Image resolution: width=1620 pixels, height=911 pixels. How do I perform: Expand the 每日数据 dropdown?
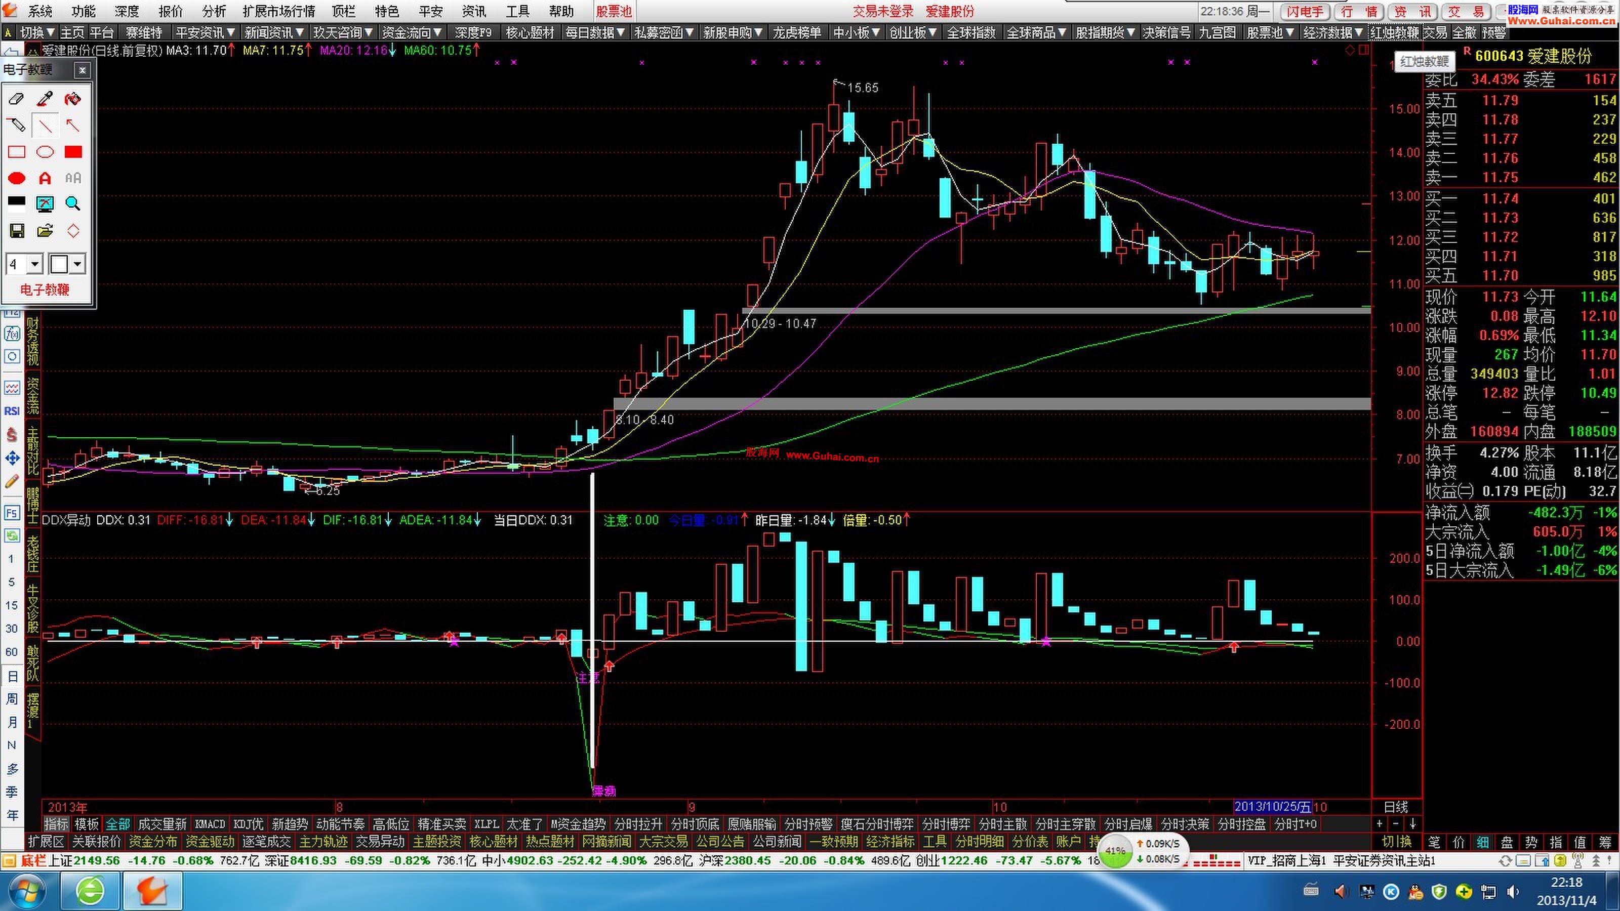pyautogui.click(x=595, y=33)
